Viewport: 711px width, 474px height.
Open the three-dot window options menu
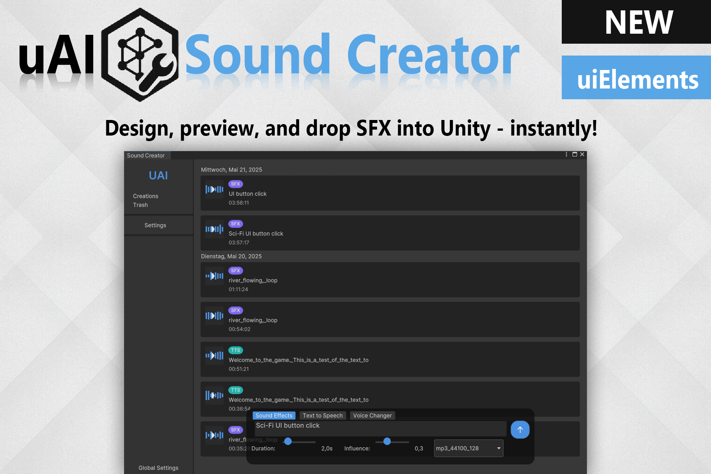coord(566,154)
